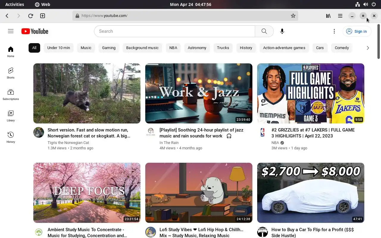
Task: Open volume icon in top bar
Action: [366, 4]
